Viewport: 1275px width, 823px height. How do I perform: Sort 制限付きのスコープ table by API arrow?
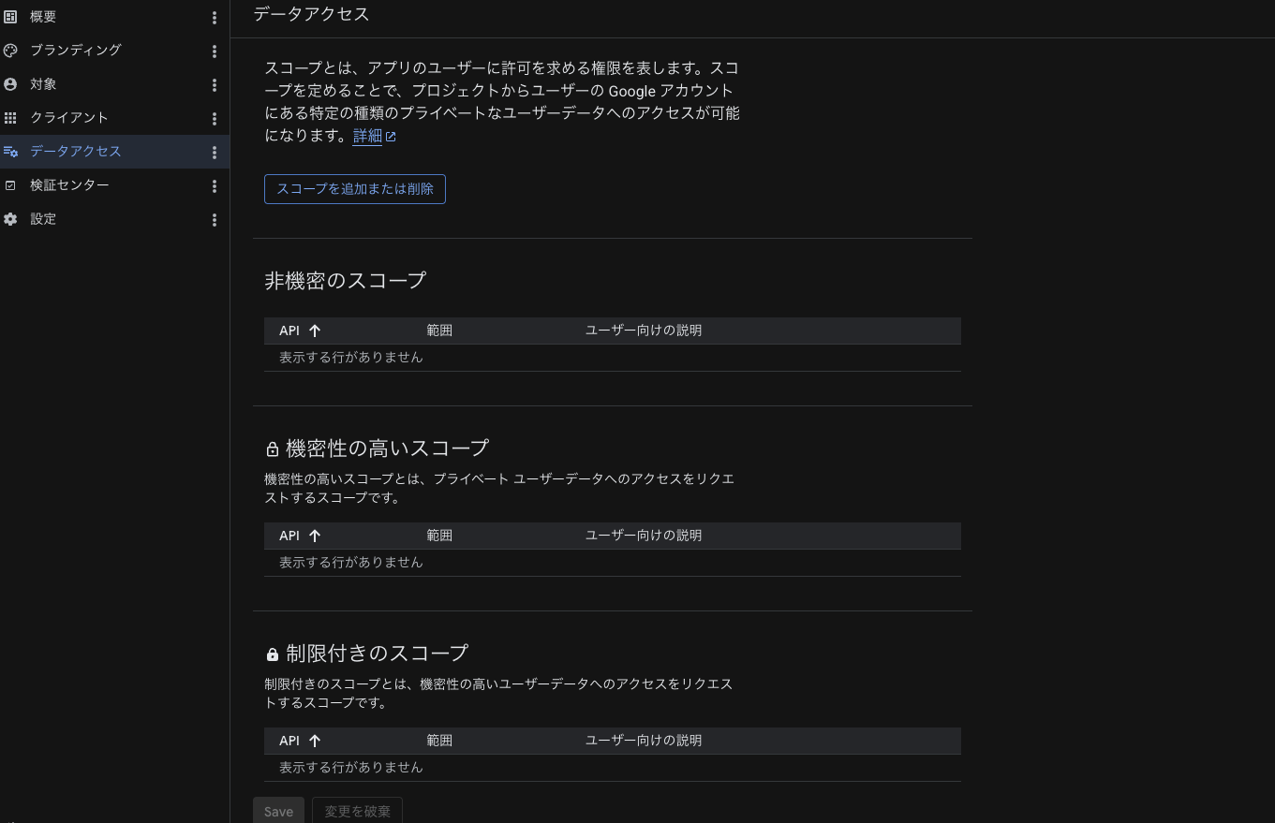pyautogui.click(x=315, y=741)
